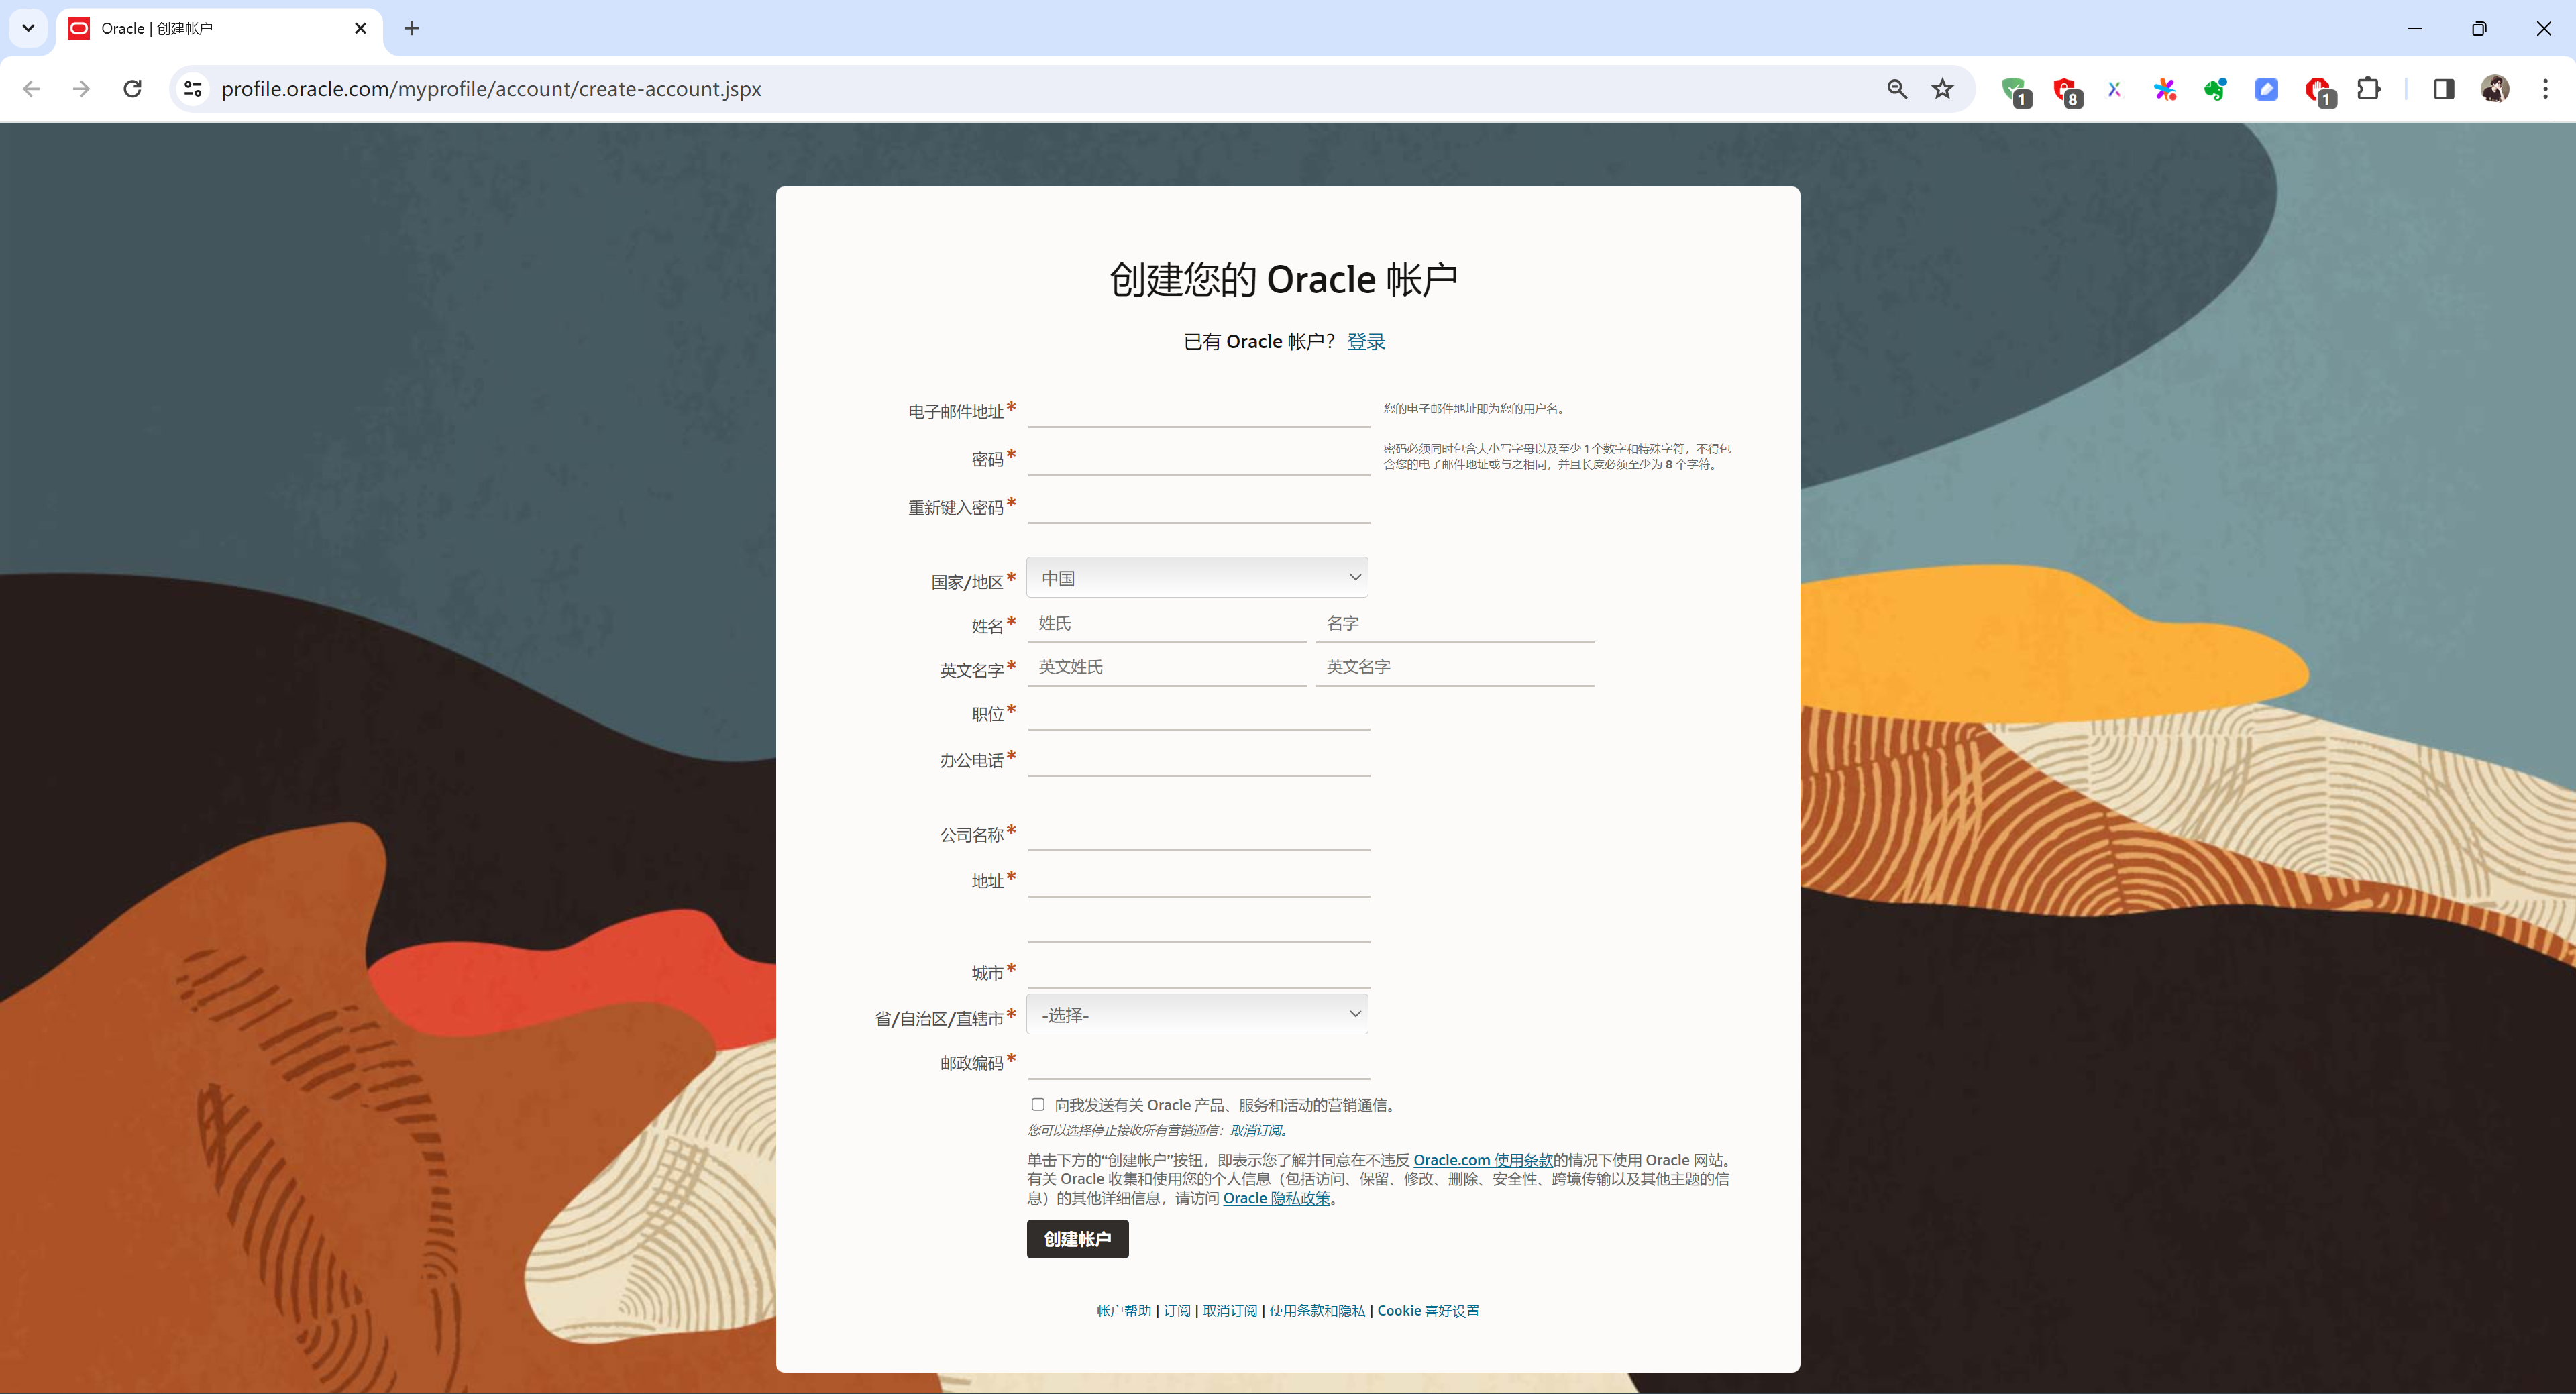Click the 名字 first name field
The width and height of the screenshot is (2576, 1394).
point(1455,624)
